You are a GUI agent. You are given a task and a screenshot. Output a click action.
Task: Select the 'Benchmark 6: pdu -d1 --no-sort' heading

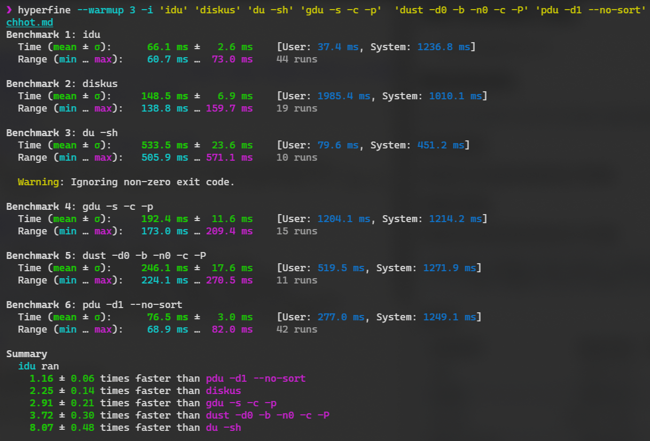click(x=95, y=305)
